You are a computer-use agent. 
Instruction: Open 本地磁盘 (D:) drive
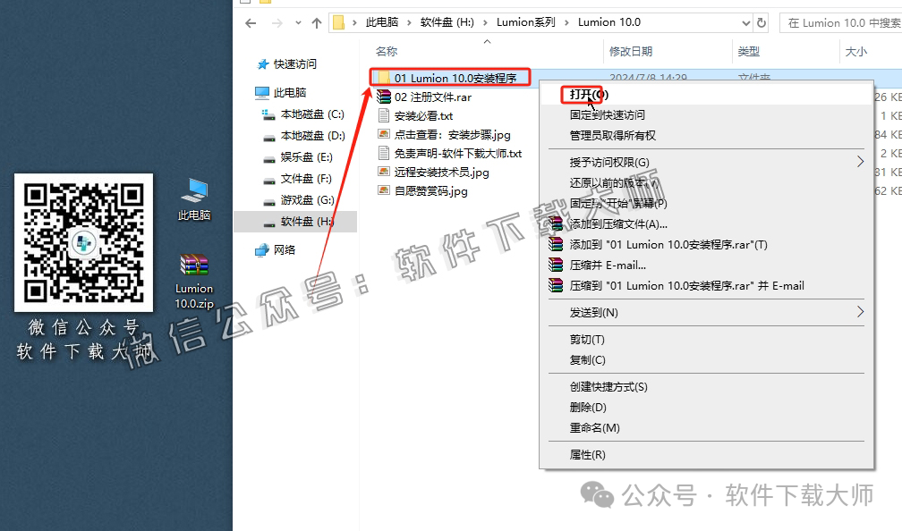click(x=312, y=136)
